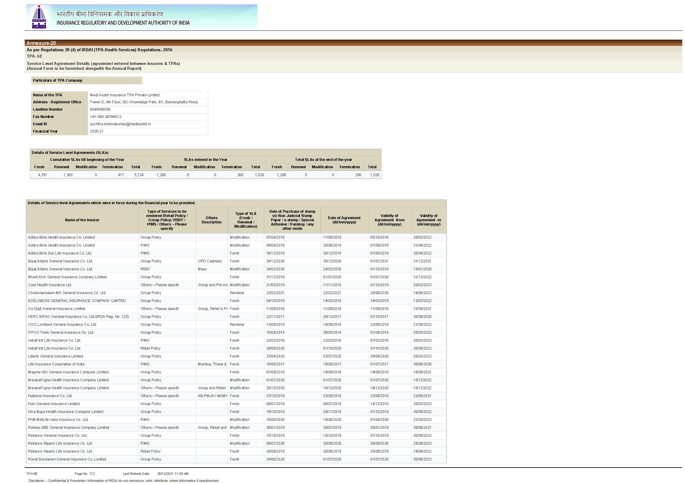The image size is (685, 484).
Task: Select 'Navi General Insurance Limited' row
Action: click(x=236, y=404)
